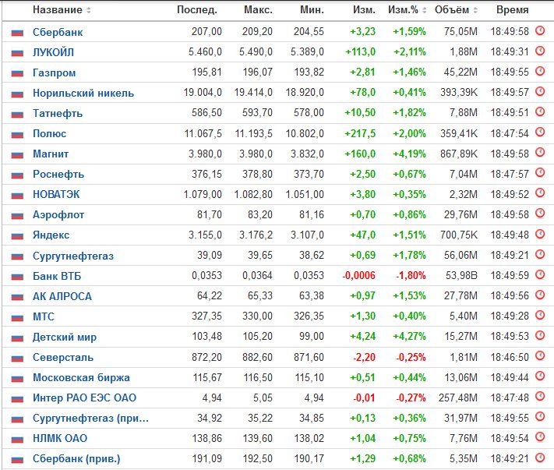Screen dimensions: 554x470
Task: Click the Russian flag icon next to Интер РАО ЕЭС ОАО
Action: (x=17, y=398)
